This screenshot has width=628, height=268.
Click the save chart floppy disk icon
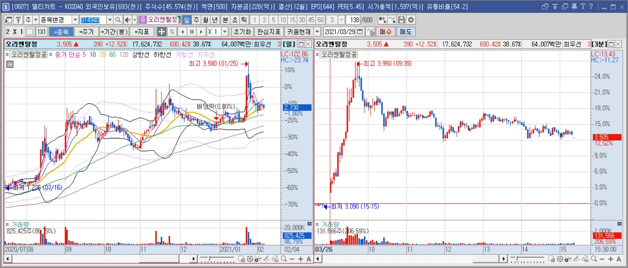pos(401,20)
